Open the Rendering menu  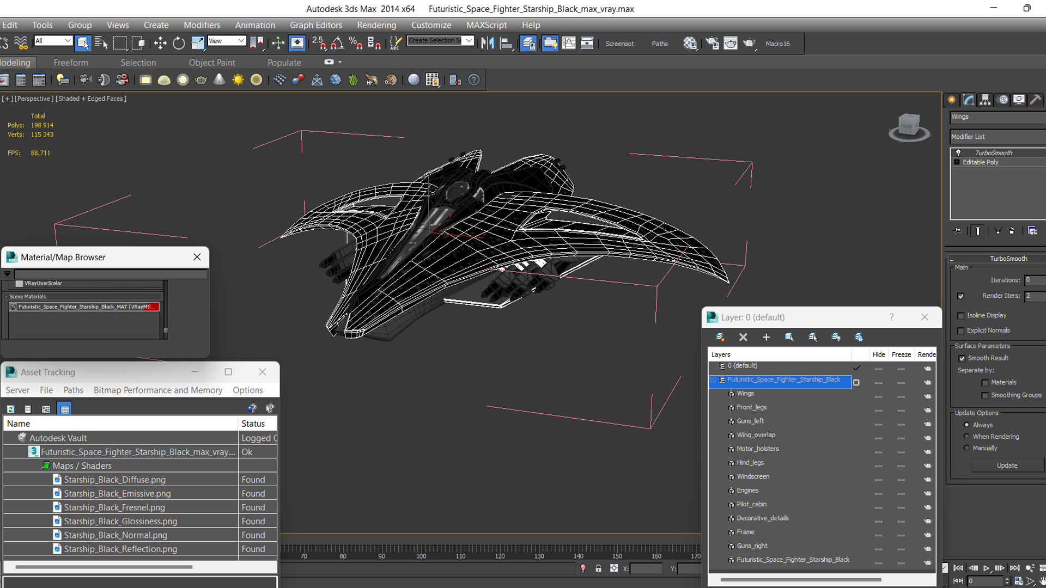pyautogui.click(x=376, y=25)
